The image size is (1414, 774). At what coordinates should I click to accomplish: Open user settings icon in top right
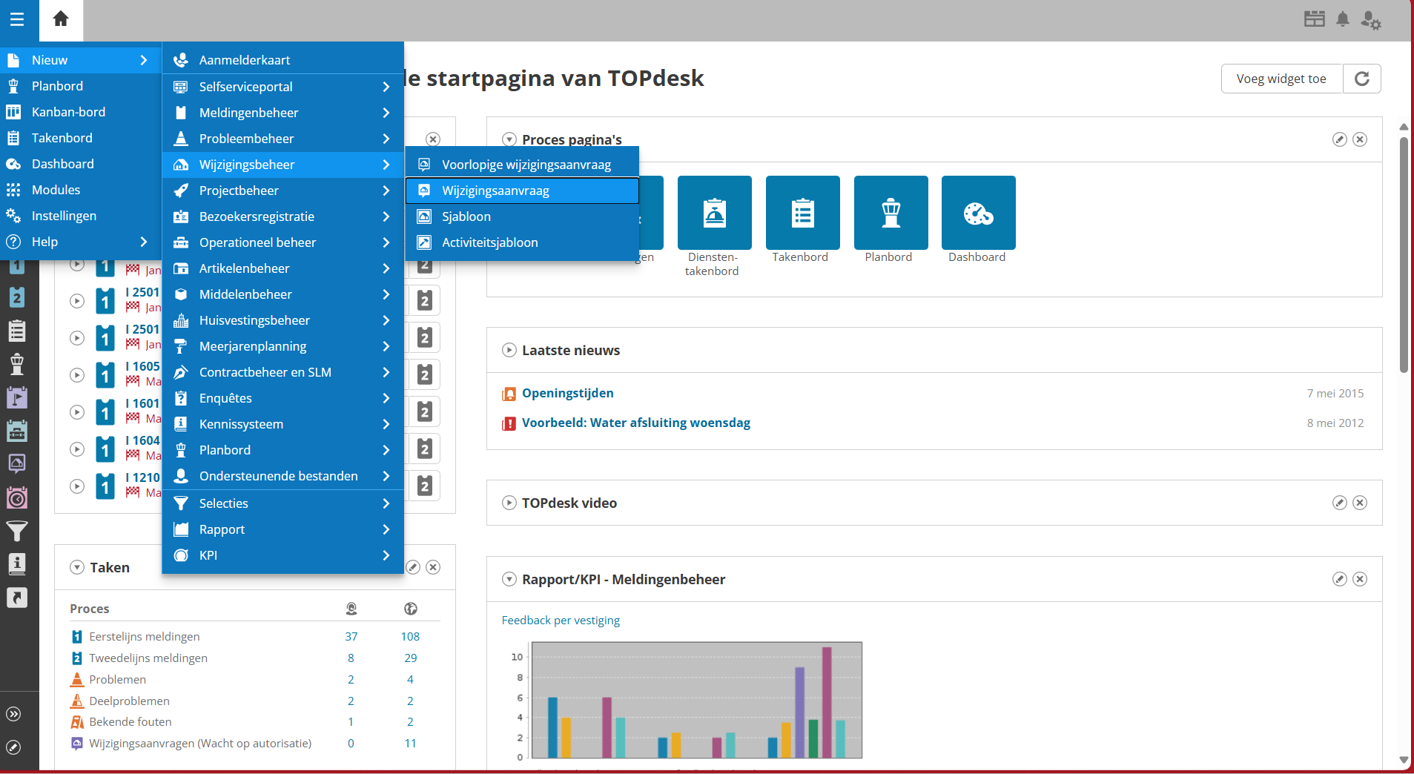[1370, 20]
